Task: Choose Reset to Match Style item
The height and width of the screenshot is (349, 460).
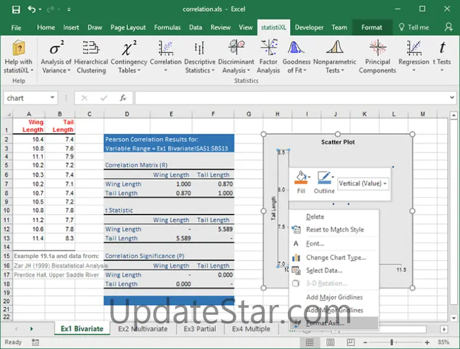Action: (x=334, y=230)
